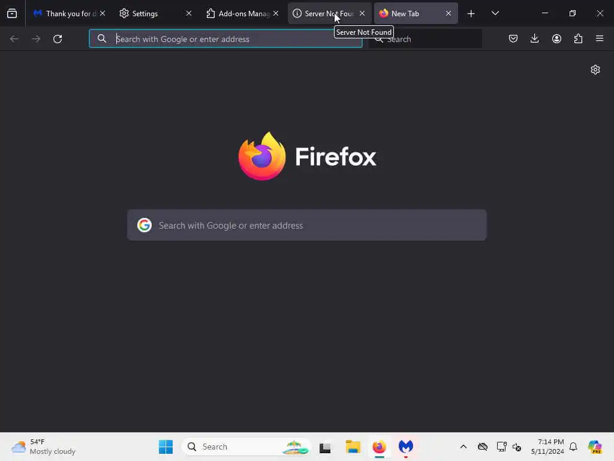Open the Windows Start menu
Viewport: 614px width, 461px height.
pos(165,447)
